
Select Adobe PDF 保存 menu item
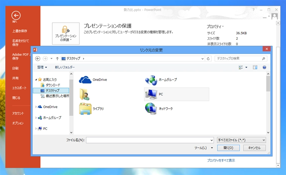pos(21,57)
